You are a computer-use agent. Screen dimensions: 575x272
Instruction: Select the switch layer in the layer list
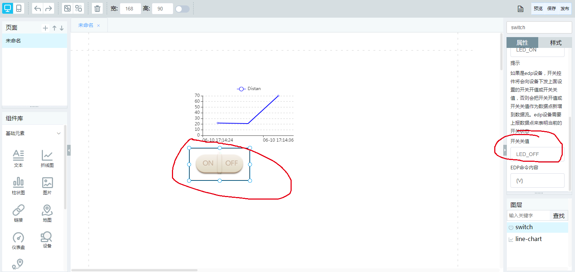click(537, 227)
